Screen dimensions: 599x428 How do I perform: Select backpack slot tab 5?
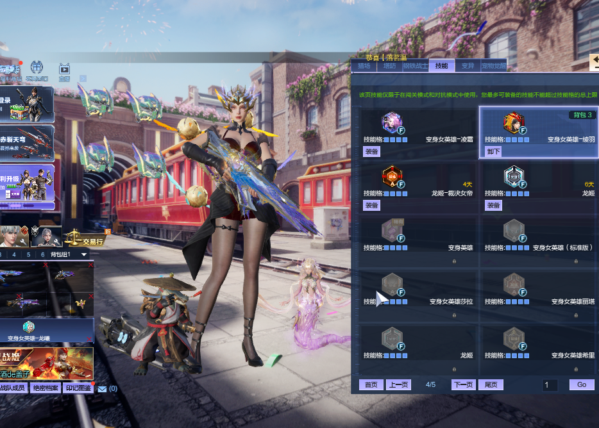pyautogui.click(x=28, y=254)
